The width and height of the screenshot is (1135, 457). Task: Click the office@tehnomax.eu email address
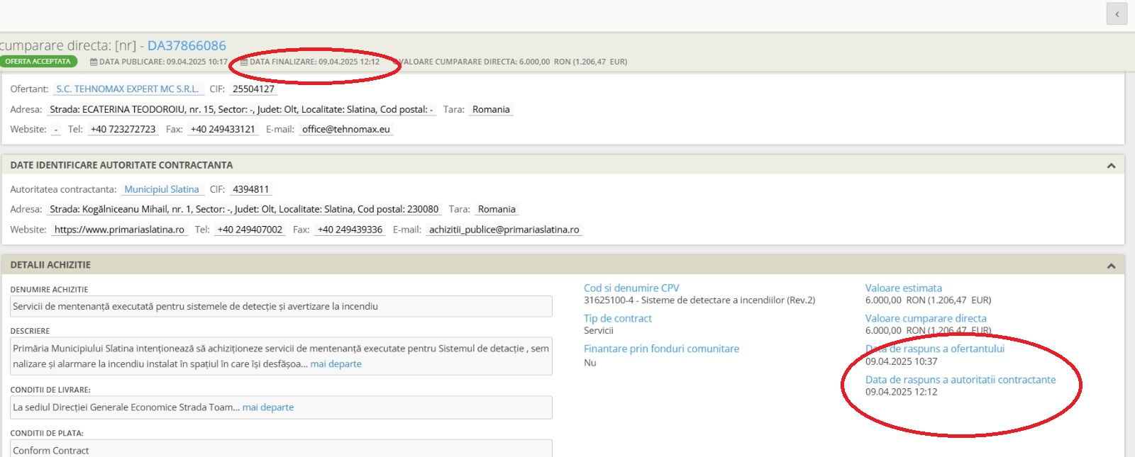point(345,130)
